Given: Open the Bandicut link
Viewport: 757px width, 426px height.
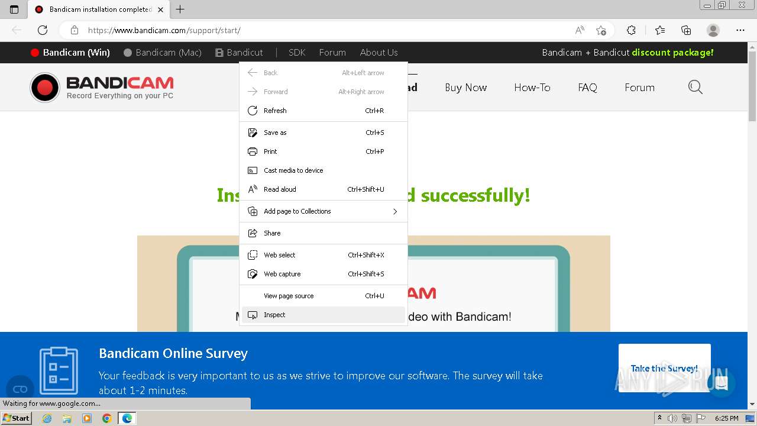Looking at the screenshot, I should coord(239,53).
